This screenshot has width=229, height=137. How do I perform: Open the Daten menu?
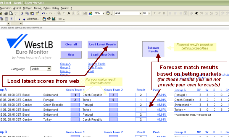55,8
